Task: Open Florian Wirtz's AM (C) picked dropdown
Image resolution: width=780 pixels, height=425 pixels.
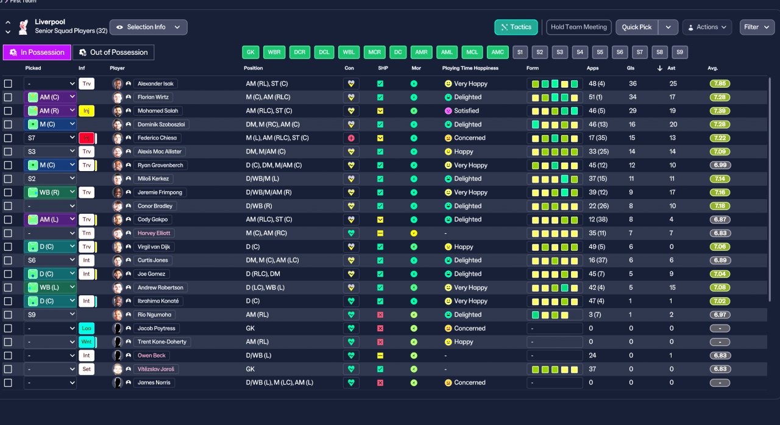Action: tap(50, 97)
